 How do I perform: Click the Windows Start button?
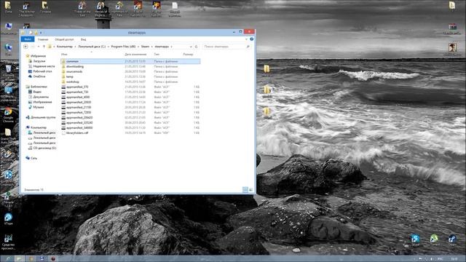[8, 259]
